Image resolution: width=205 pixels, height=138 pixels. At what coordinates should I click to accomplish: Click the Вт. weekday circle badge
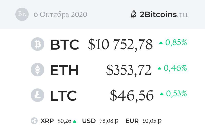pos(22,14)
